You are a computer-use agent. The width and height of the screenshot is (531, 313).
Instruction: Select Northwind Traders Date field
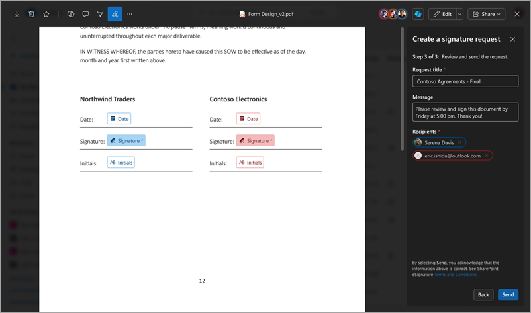(x=119, y=118)
